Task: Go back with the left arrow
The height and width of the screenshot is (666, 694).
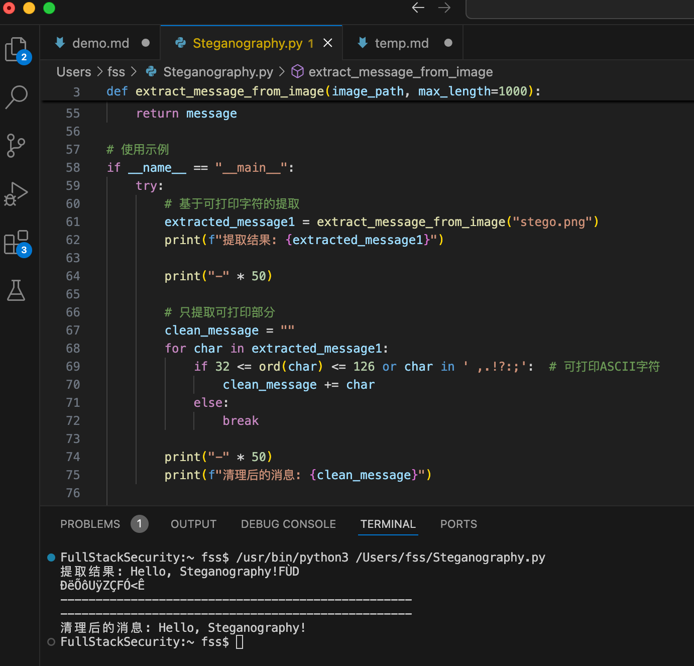Action: pos(418,8)
